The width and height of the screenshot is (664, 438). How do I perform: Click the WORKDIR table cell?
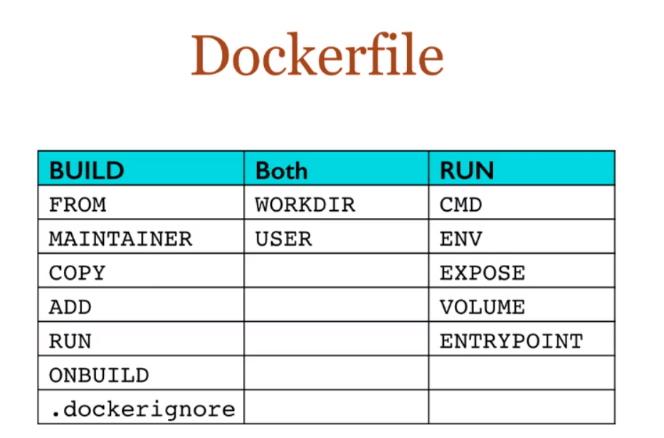(336, 202)
